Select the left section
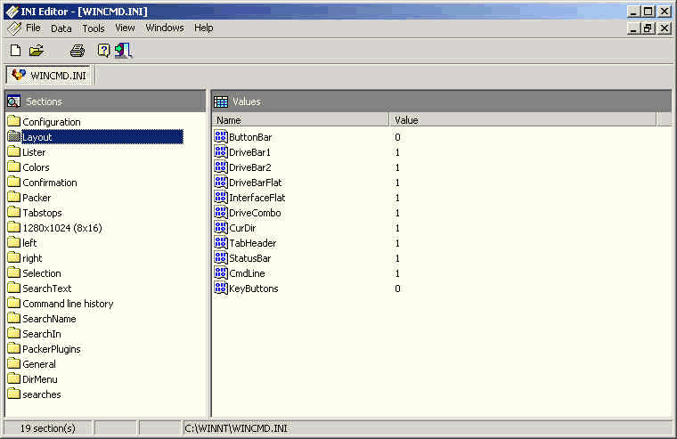This screenshot has width=677, height=439. (x=29, y=243)
